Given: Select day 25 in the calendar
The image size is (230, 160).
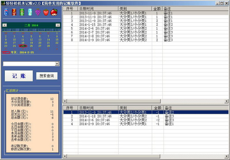Looking at the screenshot, I should (x=23, y=46).
